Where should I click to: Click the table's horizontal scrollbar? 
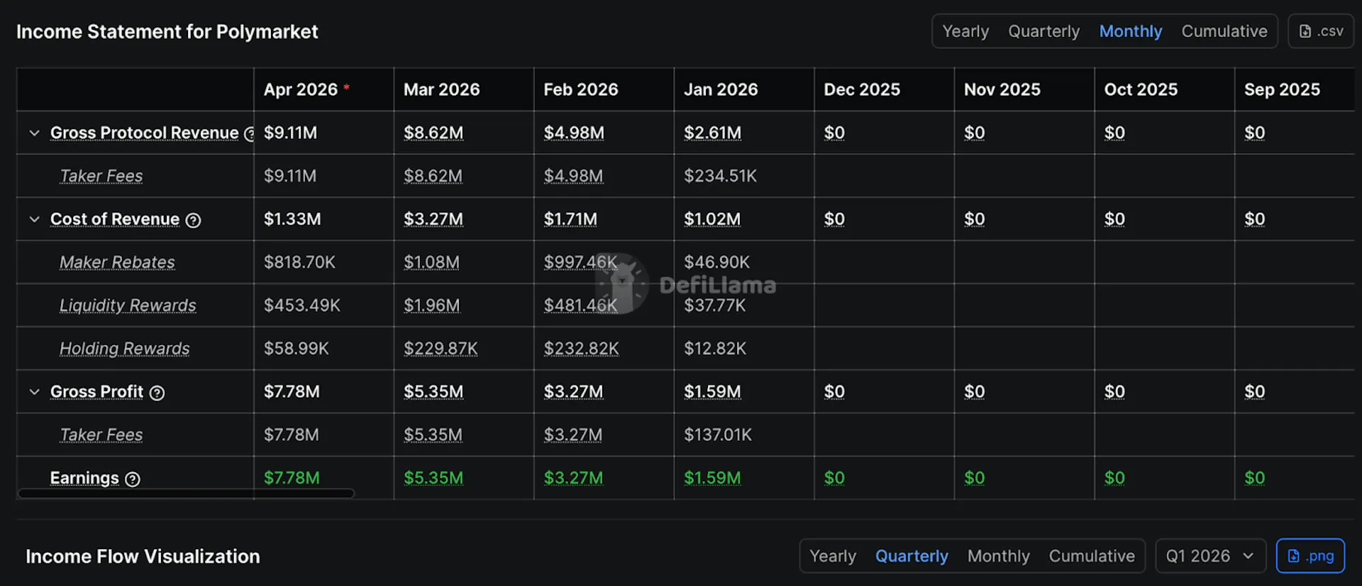click(186, 493)
